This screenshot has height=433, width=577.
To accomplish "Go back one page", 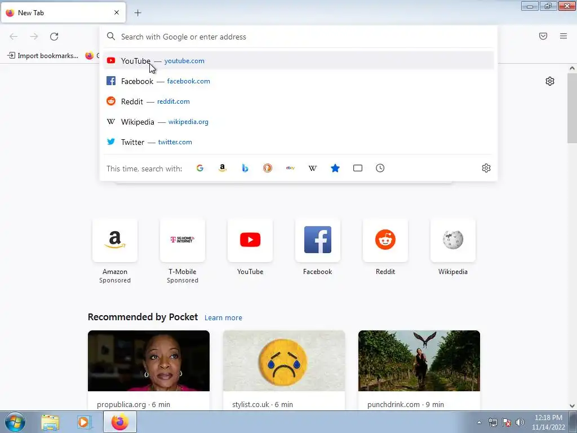I will pyautogui.click(x=14, y=37).
